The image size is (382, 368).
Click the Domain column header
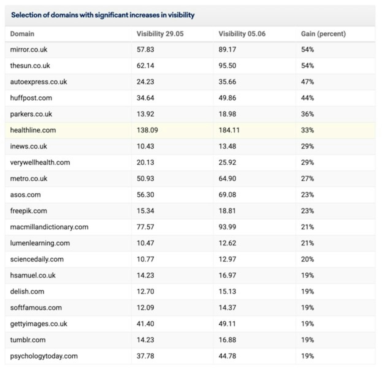22,34
